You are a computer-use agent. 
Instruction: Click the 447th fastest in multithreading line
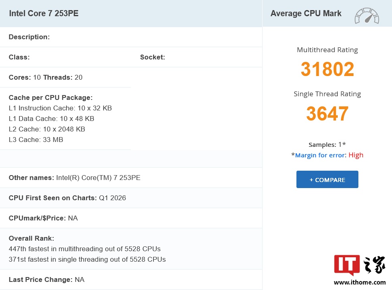click(84, 249)
